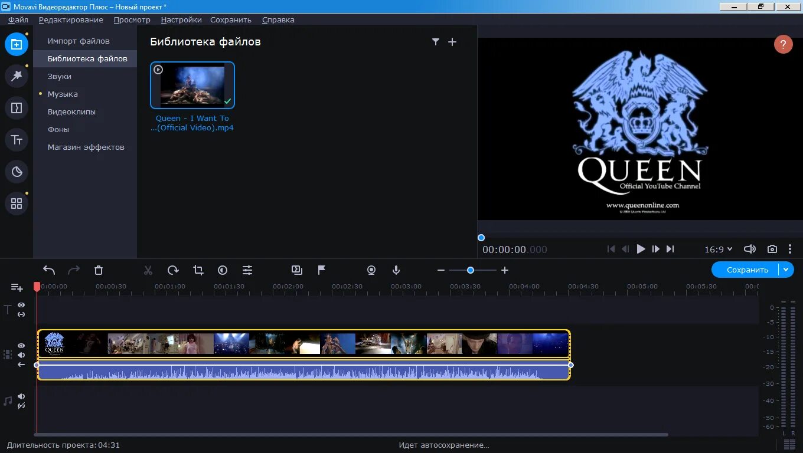Adjust the timeline zoom slider

[x=471, y=270]
